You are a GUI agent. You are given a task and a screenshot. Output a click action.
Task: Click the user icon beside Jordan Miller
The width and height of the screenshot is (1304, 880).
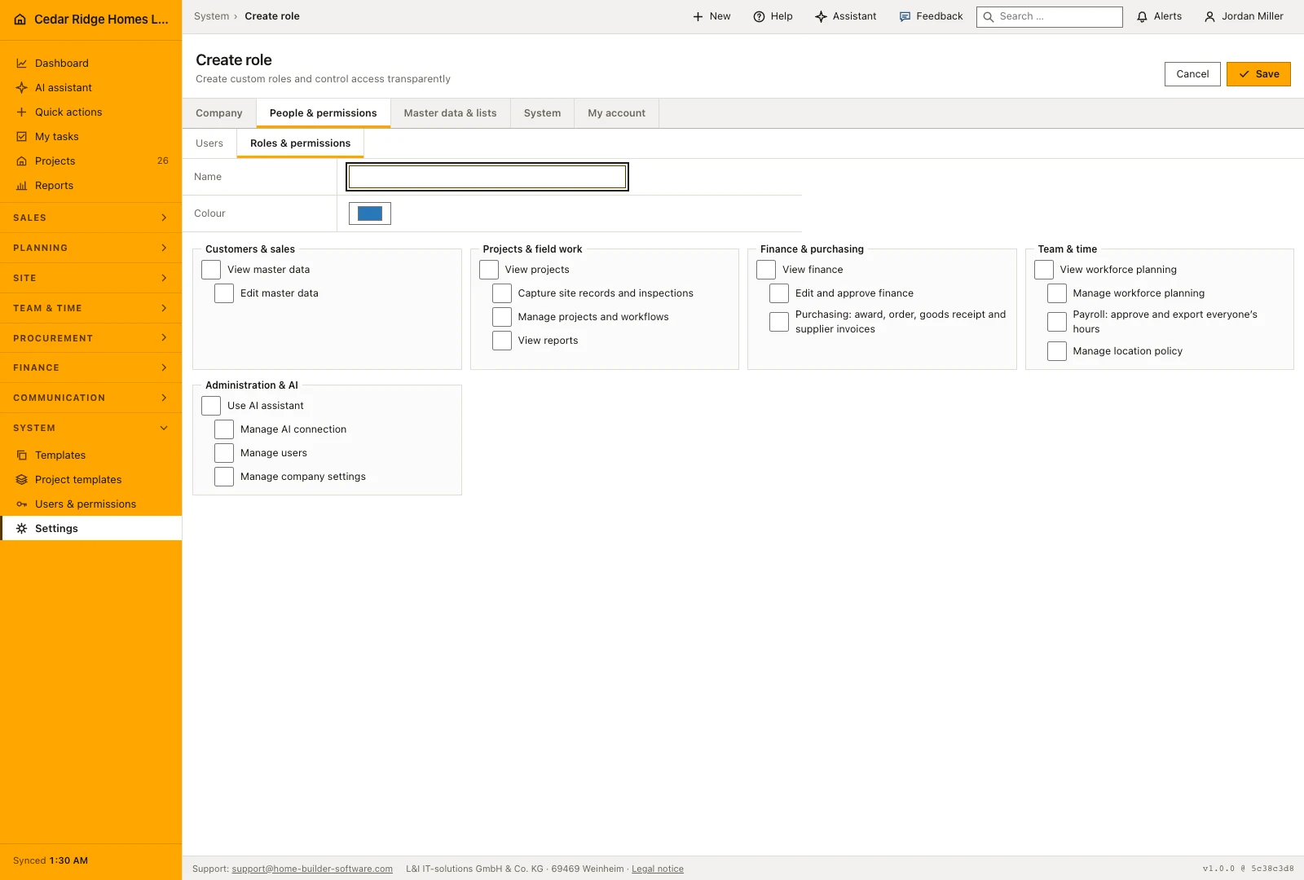tap(1209, 16)
